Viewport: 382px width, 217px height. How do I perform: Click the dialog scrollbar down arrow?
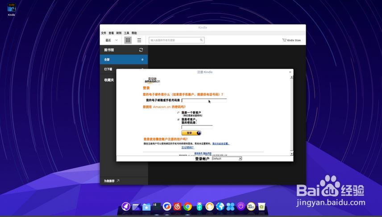[x=291, y=154]
